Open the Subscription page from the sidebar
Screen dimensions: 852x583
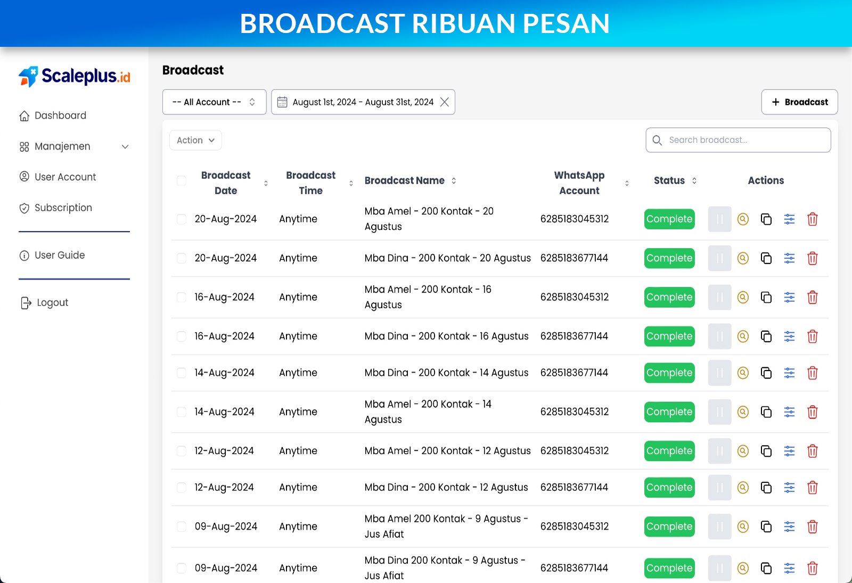63,208
